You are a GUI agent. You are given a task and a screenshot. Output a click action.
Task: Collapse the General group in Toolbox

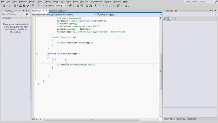3,18
